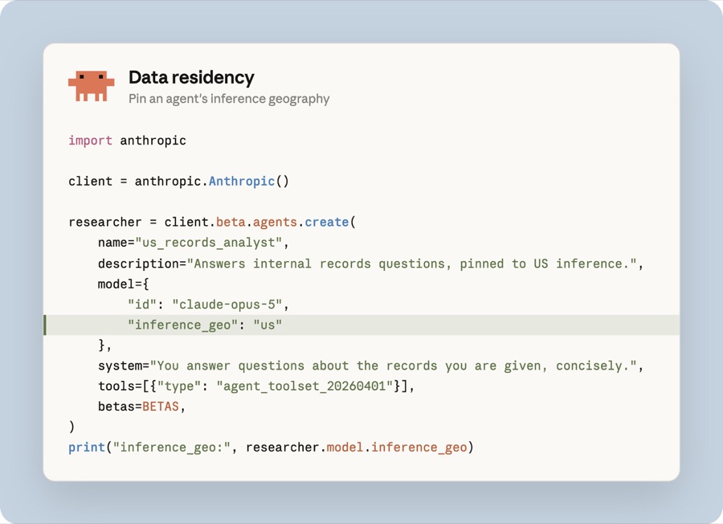
Task: Click the model={ opening line
Action: 123,284
